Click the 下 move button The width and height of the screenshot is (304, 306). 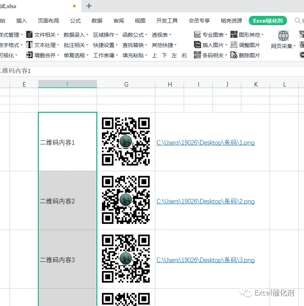[x=165, y=56]
